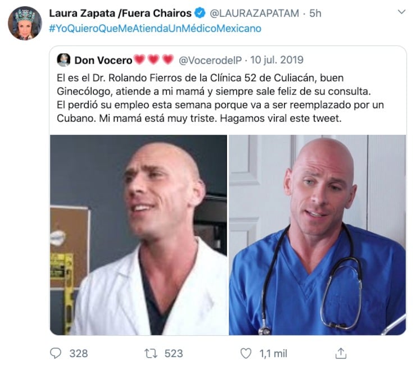The height and width of the screenshot is (365, 416).
Task: Open left photo with white coat
Action: [x=139, y=235]
